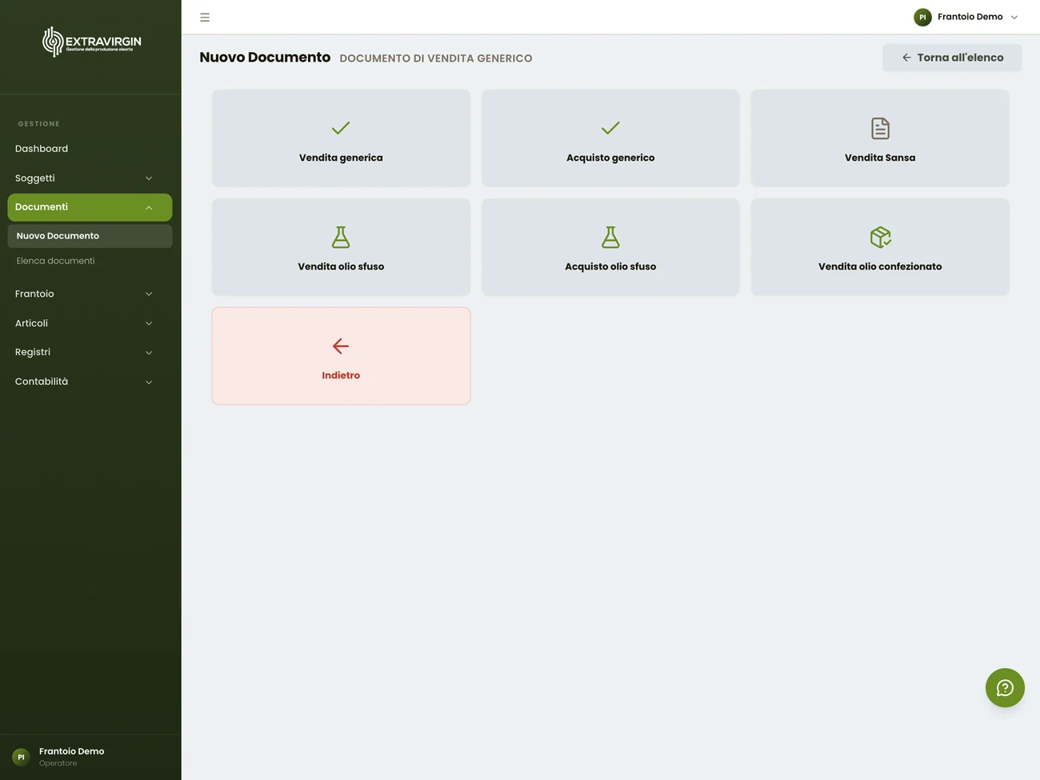Click the Vendita Sansa document icon
The height and width of the screenshot is (780, 1040).
coord(880,128)
